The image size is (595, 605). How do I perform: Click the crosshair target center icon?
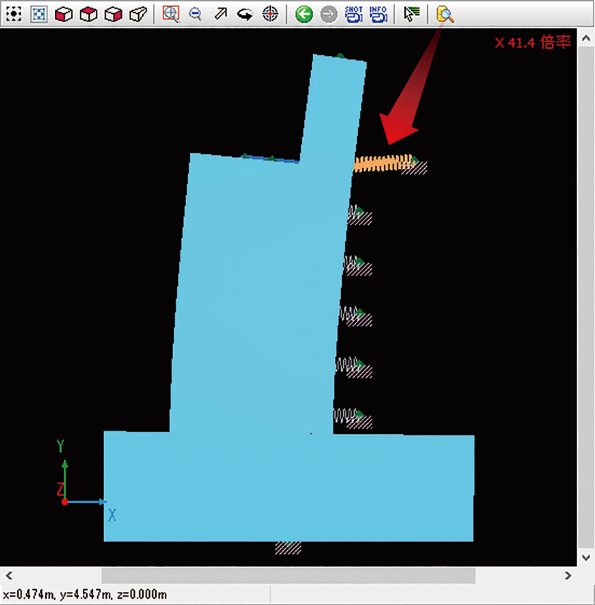pos(270,14)
